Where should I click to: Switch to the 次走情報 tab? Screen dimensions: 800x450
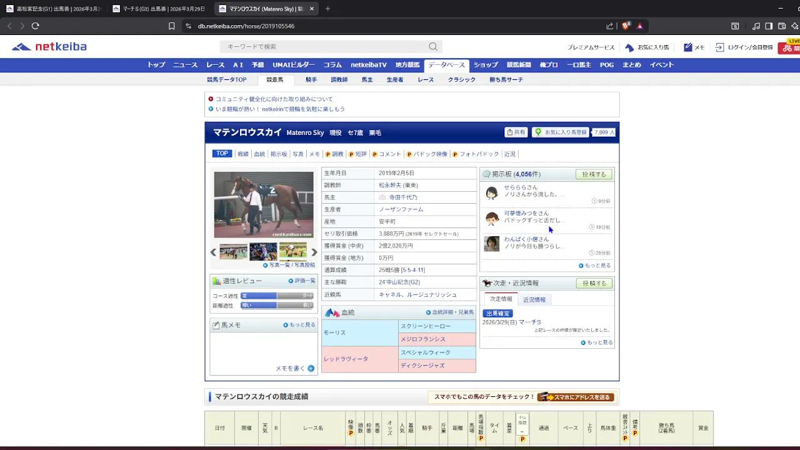(x=501, y=299)
